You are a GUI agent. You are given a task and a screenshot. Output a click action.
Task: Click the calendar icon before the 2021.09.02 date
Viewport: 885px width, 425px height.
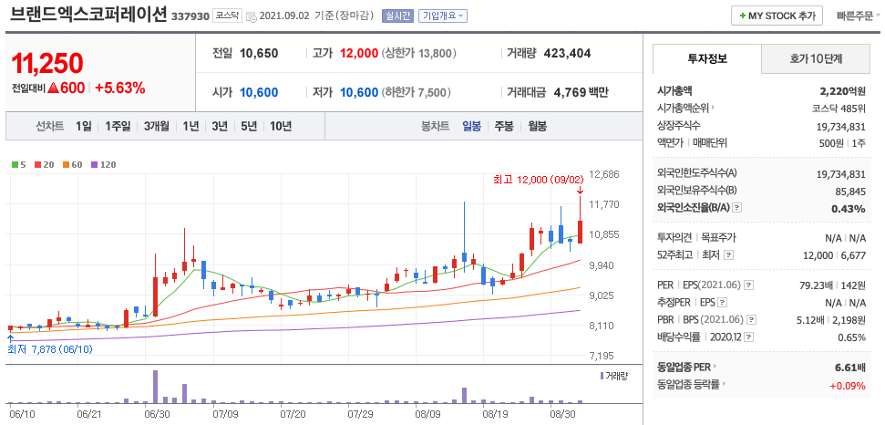[252, 16]
